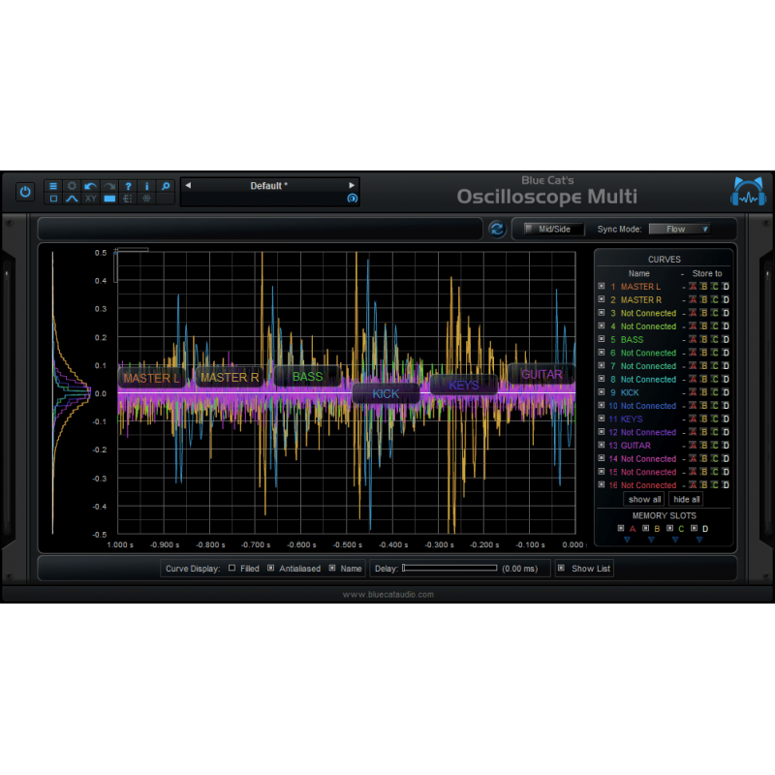Click the hide all button under Curves

point(686,499)
